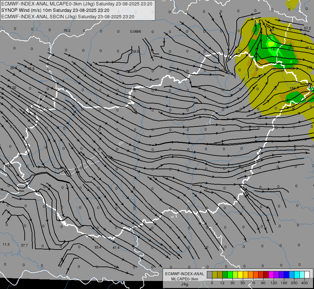Select the bright green legend swatch
Screen dimensions: 314x289
(x=230, y=275)
